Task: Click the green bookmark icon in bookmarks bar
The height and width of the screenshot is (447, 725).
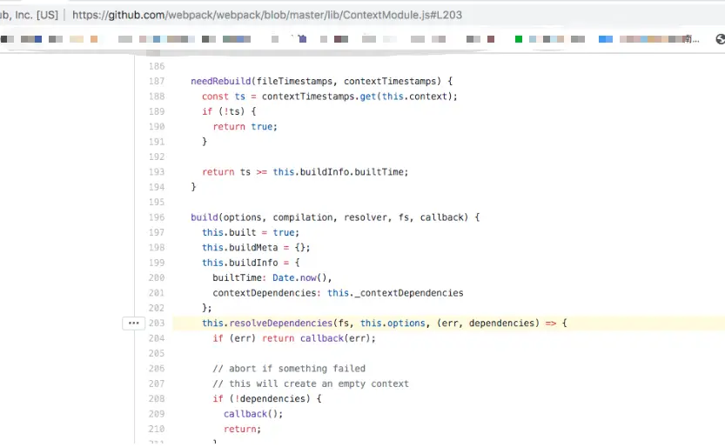Action: coord(519,39)
